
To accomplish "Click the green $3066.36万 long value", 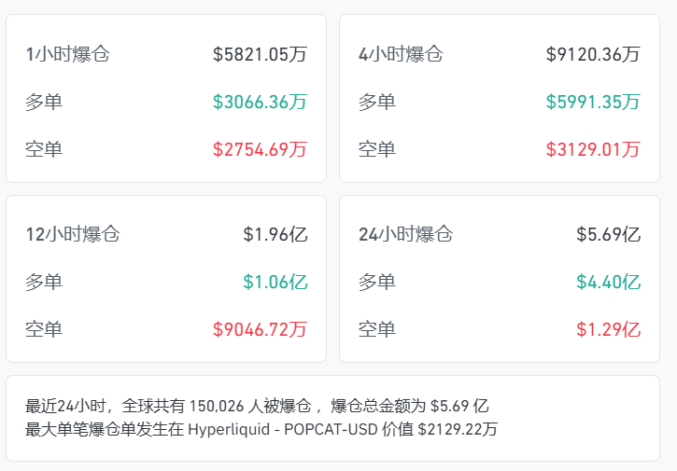I will [x=260, y=102].
